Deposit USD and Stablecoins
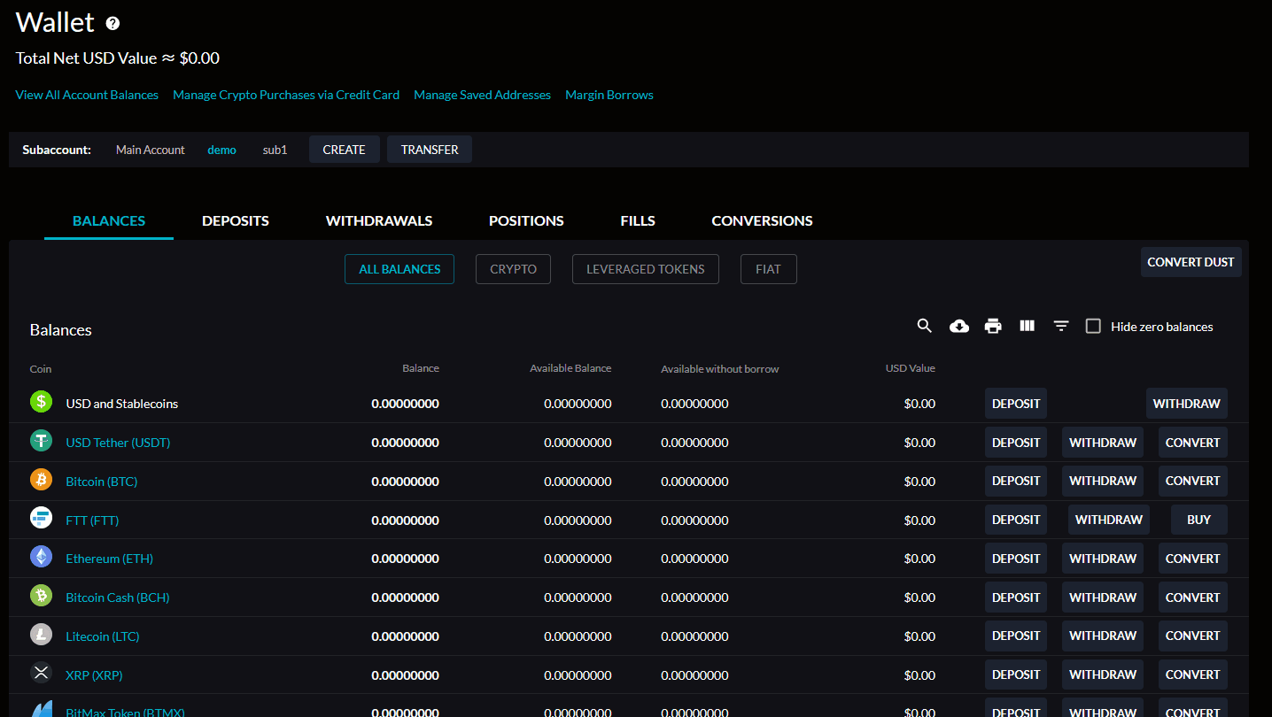Screen dimensions: 1272x717 [x=1016, y=404]
